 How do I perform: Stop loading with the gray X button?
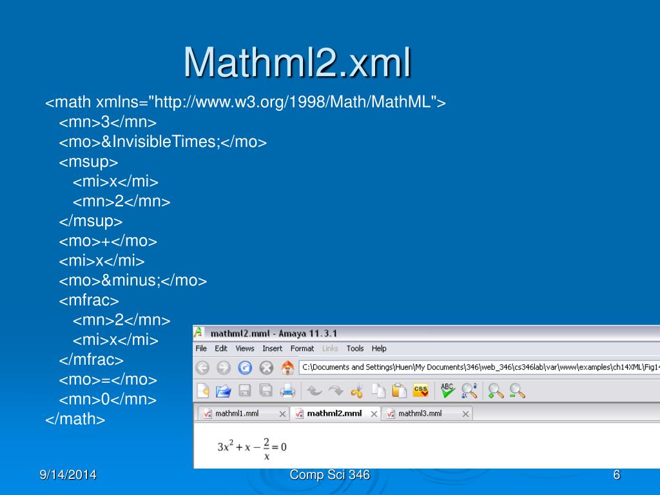(266, 367)
